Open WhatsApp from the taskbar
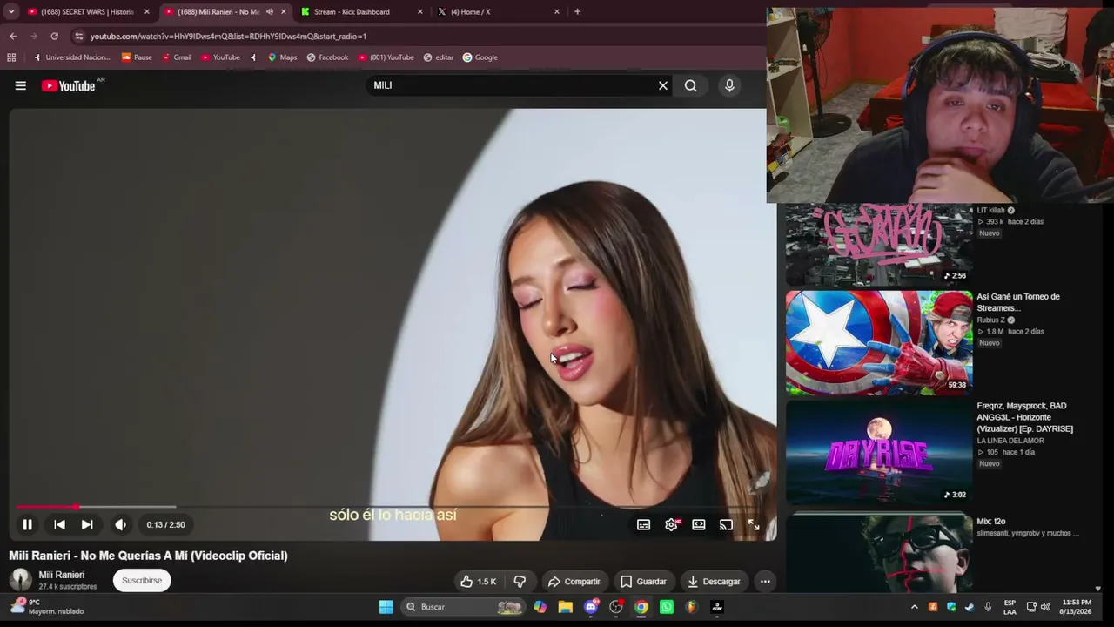Screen dimensions: 1114x627 [x=667, y=607]
